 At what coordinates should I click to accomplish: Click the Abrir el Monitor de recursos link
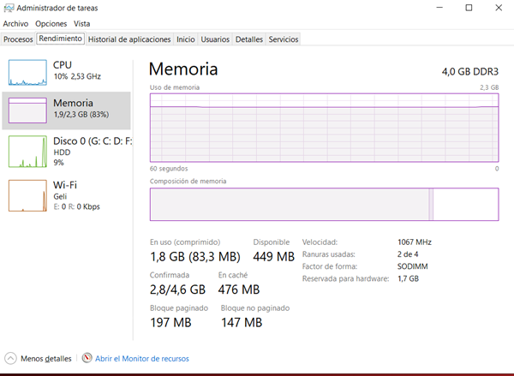click(x=141, y=358)
